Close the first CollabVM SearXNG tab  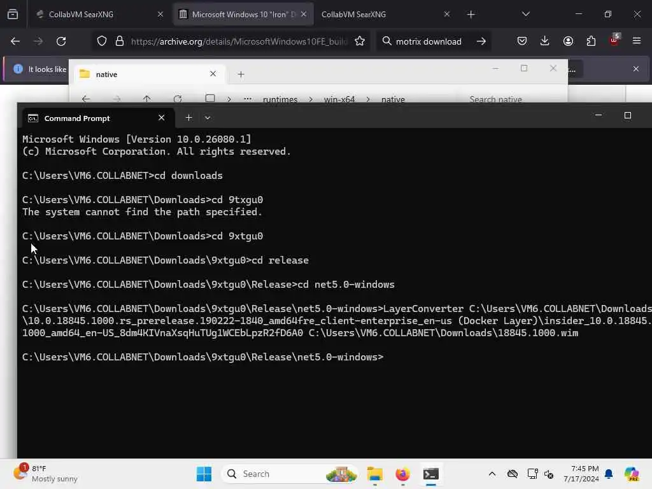[160, 14]
